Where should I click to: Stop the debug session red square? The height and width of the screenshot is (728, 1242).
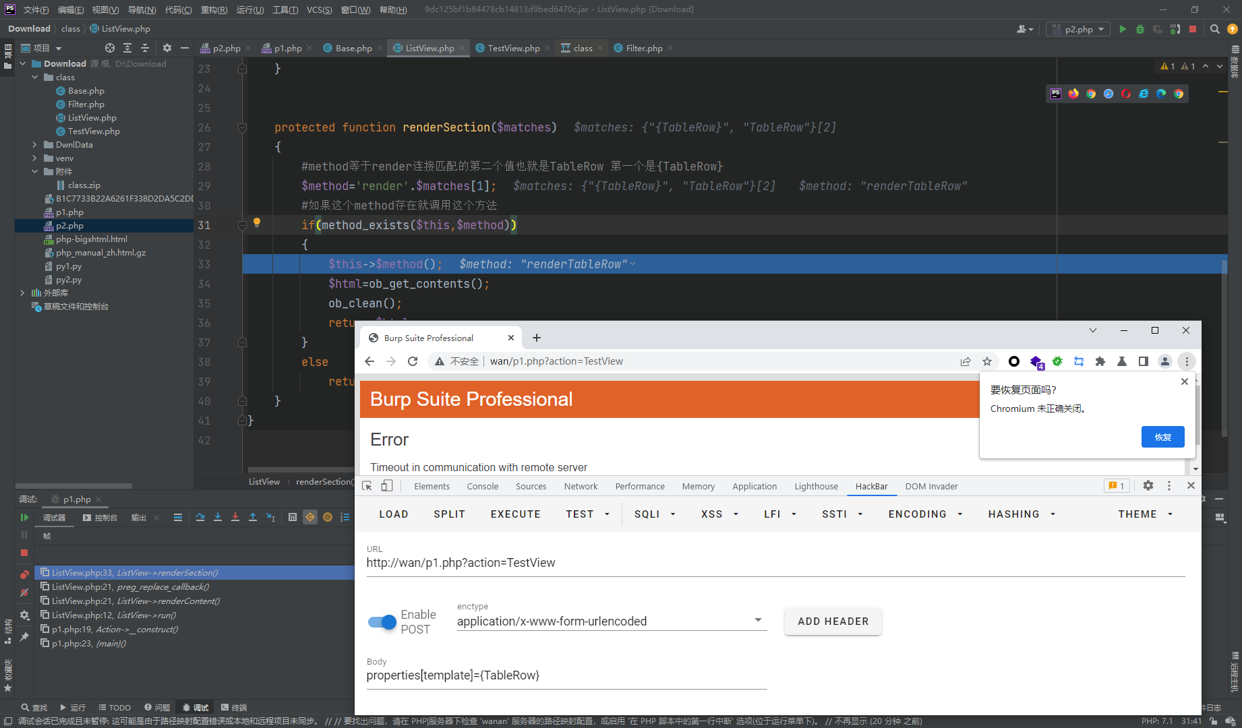tap(24, 553)
